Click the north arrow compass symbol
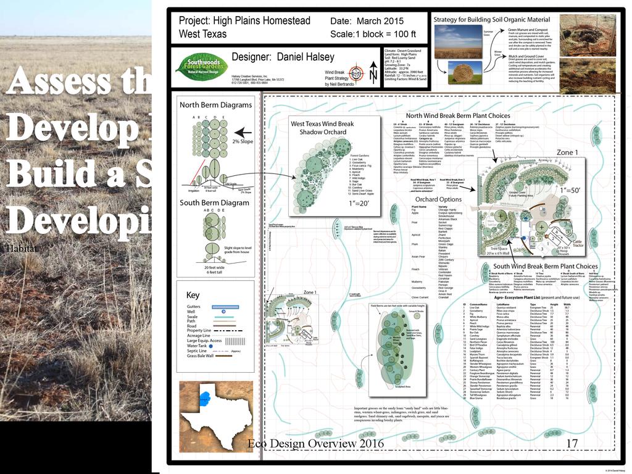Screen dimensions: 632x474 tap(373, 75)
